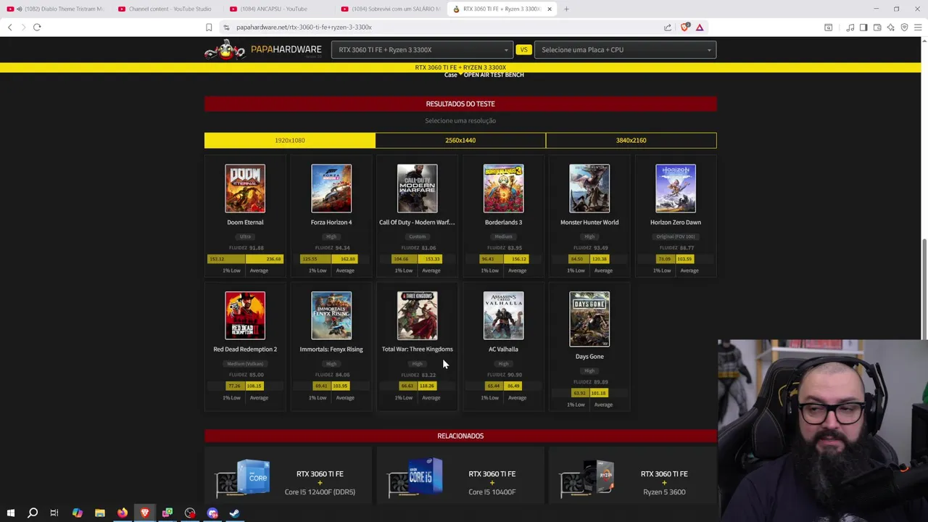Open RTX 3060 TI FE + Ryzen 3 3300X dropdown
928x522 pixels.
coord(423,49)
